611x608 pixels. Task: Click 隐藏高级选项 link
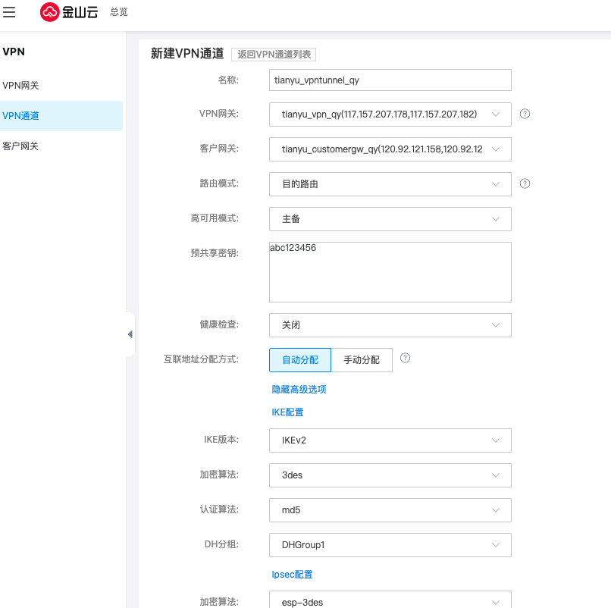(x=299, y=390)
